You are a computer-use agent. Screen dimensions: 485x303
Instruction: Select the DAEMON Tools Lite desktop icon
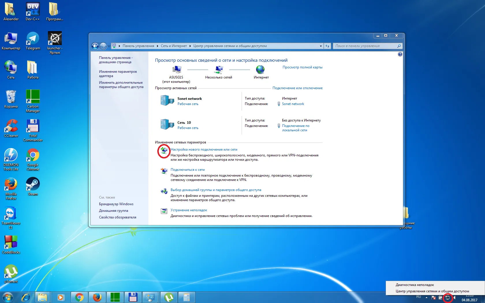coord(11,159)
